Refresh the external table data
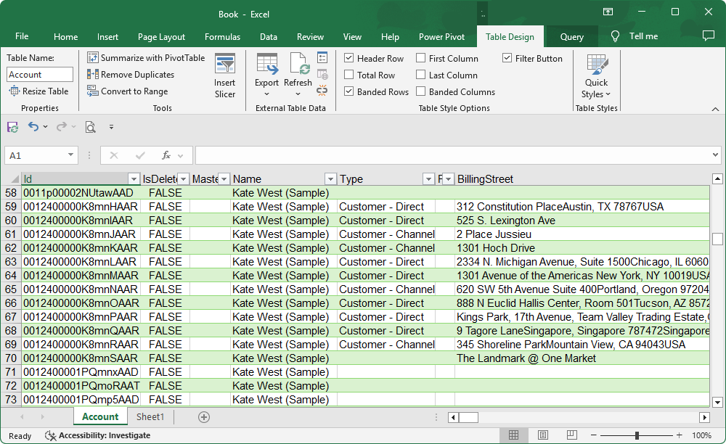Viewport: 726px width, 444px height. tap(298, 69)
